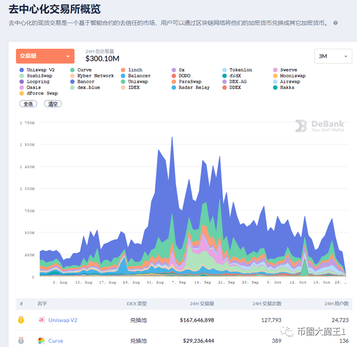Click the Uniswap V2 兑换池 type cell
Viewport: 357px width, 347px height.
pyautogui.click(x=139, y=320)
